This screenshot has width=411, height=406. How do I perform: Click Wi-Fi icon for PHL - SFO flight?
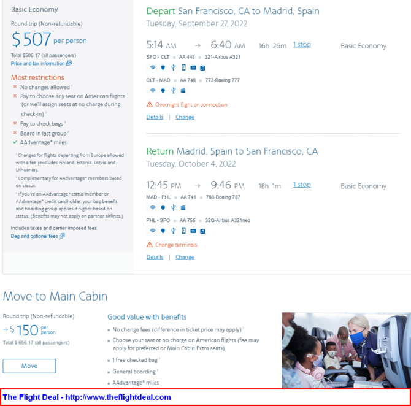click(x=153, y=231)
